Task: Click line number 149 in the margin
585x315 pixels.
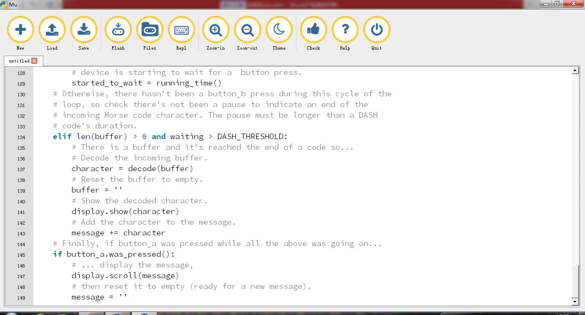Action: point(21,298)
